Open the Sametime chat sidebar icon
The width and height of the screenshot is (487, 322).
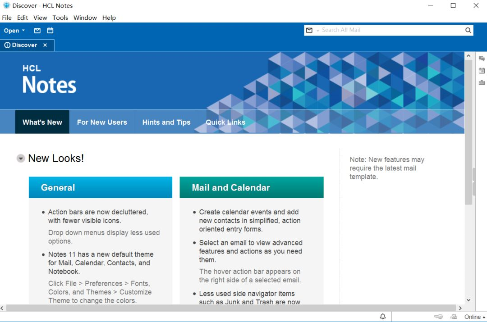(x=482, y=58)
